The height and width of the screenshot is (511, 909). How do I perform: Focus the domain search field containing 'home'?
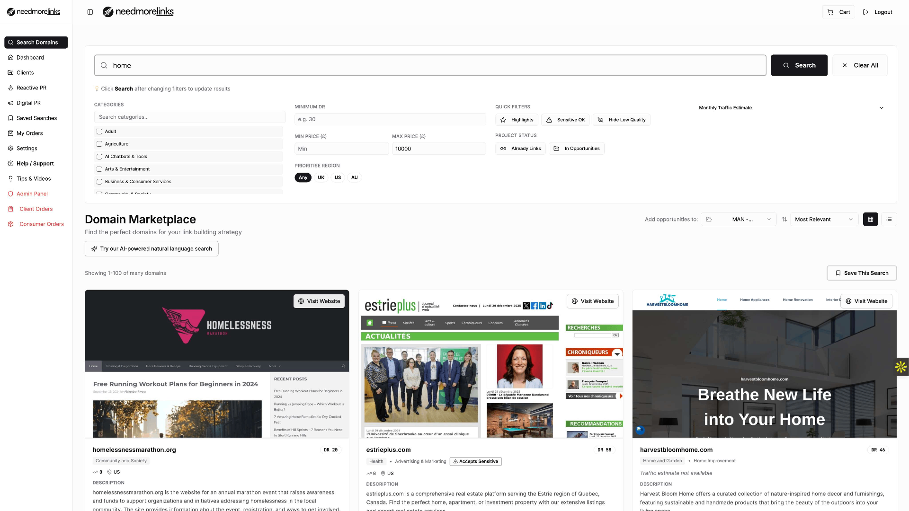[x=430, y=65]
